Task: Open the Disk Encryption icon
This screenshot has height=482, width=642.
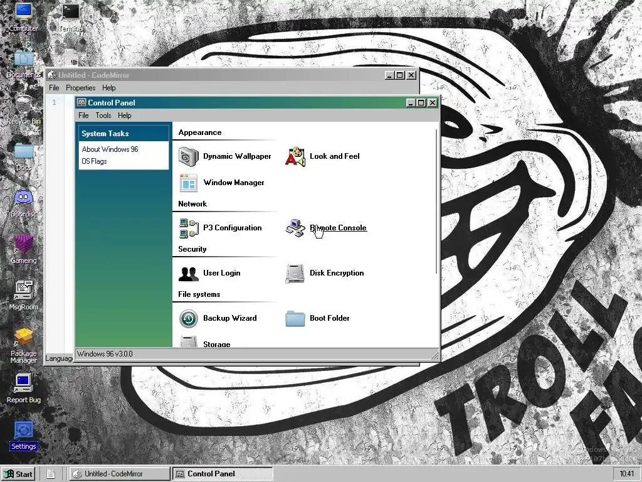Action: click(x=295, y=274)
